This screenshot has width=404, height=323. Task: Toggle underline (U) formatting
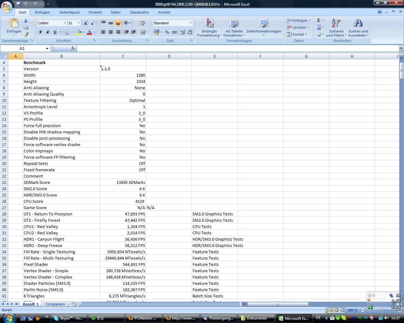(55, 32)
